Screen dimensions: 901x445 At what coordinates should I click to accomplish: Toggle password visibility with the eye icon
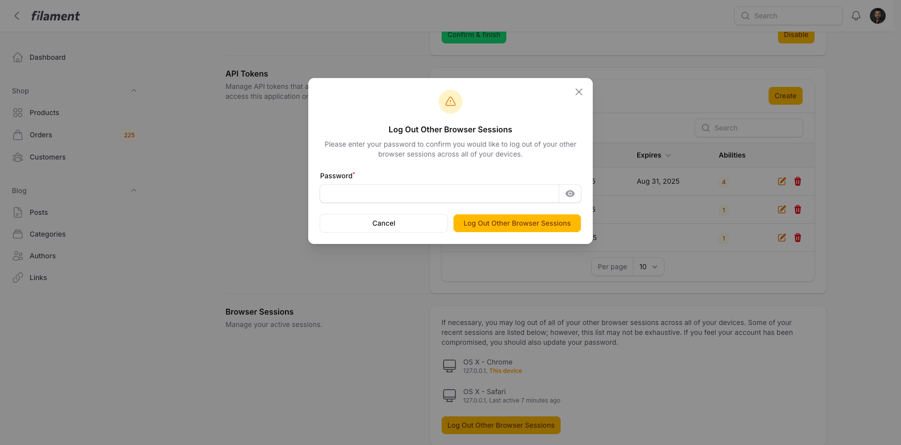(570, 194)
